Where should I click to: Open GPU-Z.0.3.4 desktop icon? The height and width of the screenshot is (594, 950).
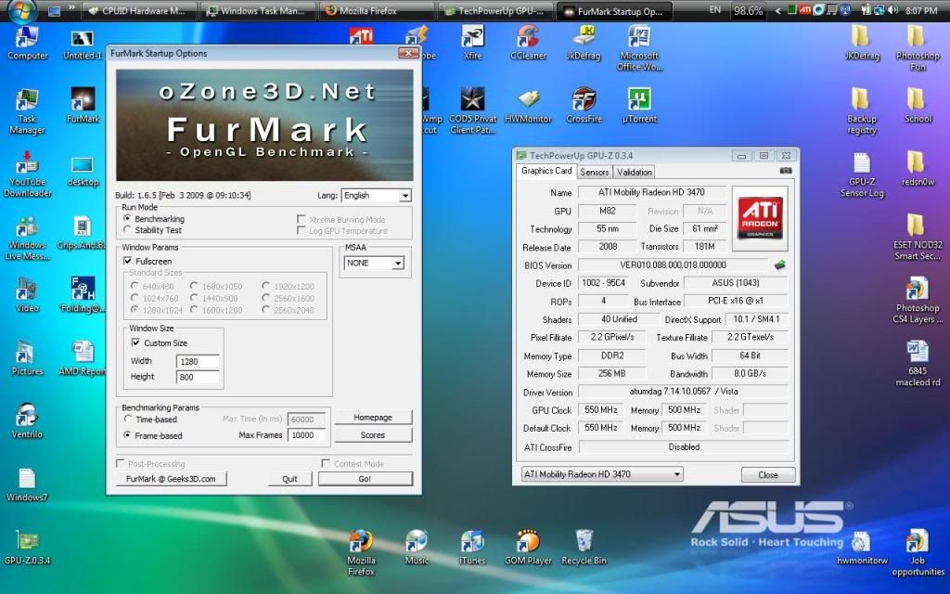coord(27,548)
